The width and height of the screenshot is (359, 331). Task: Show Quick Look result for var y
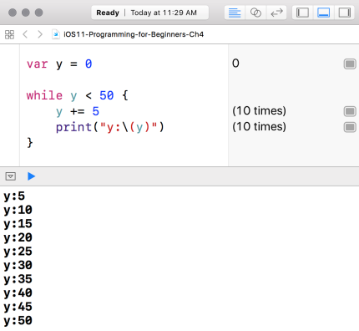pos(350,64)
